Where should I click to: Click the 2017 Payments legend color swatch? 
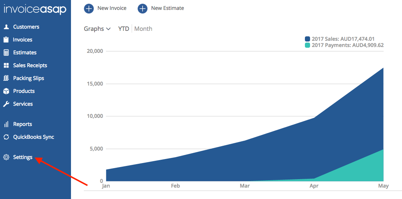307,45
